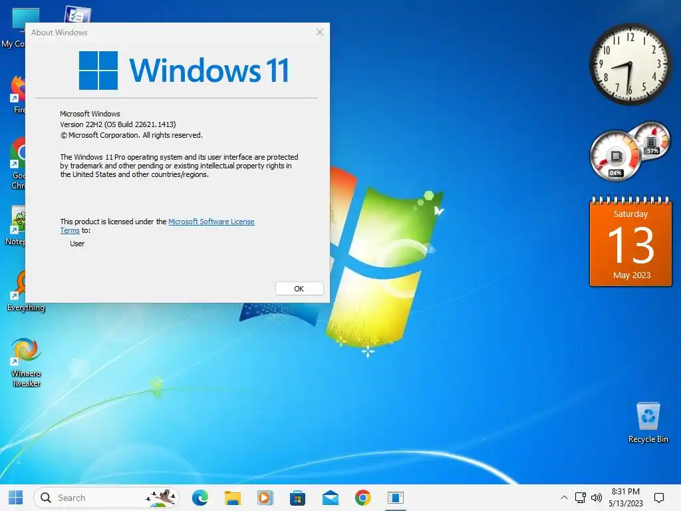The width and height of the screenshot is (681, 511).
Task: Select the Google Chrome desktop shortcut
Action: pos(17,163)
